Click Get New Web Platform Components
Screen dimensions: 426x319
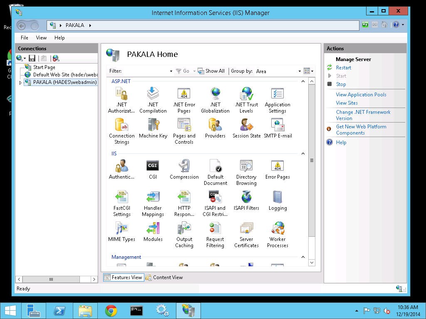coord(361,130)
